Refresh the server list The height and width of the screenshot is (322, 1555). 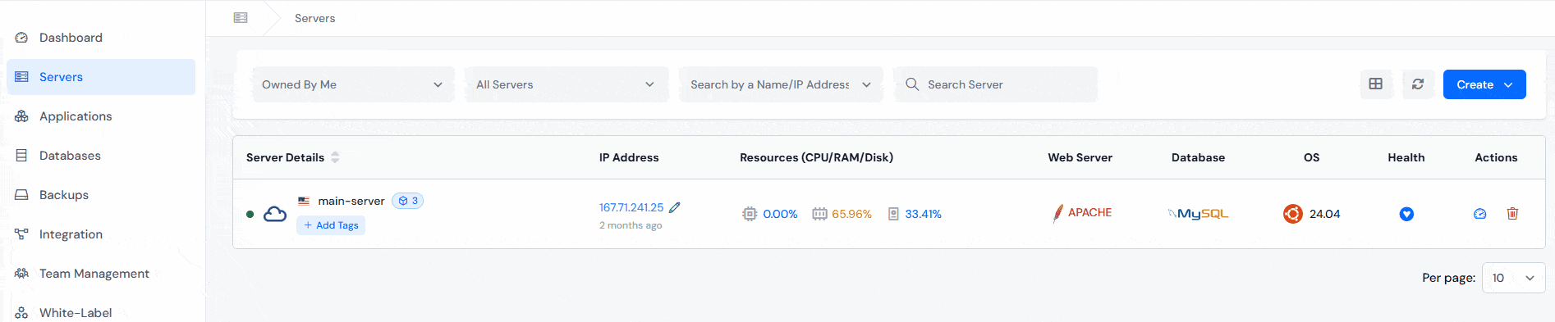point(1418,84)
